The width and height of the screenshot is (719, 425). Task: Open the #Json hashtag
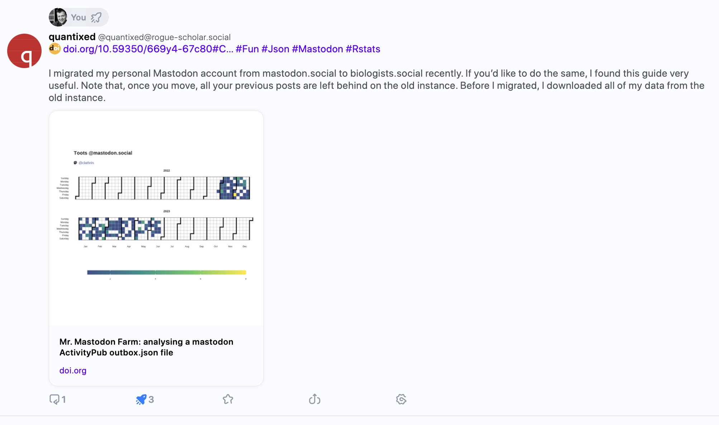click(275, 49)
